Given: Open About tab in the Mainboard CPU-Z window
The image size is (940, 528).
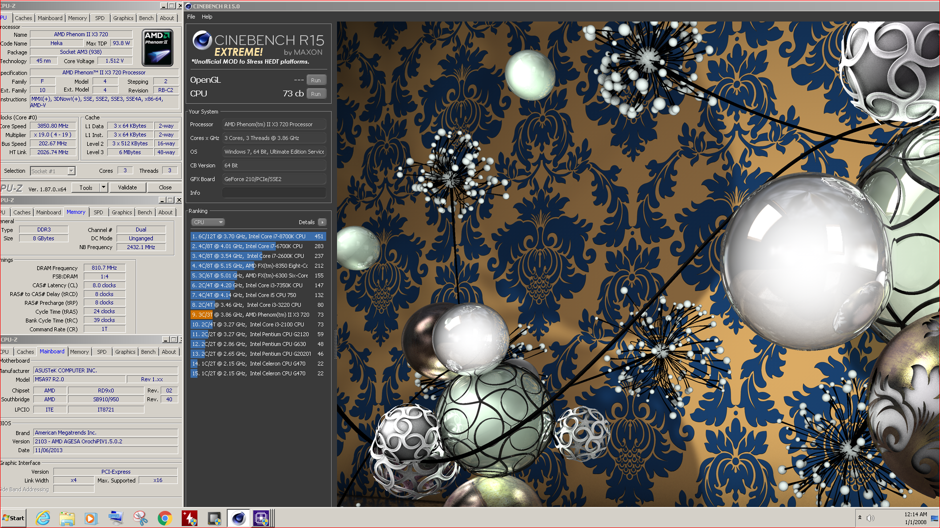Looking at the screenshot, I should coord(169,352).
